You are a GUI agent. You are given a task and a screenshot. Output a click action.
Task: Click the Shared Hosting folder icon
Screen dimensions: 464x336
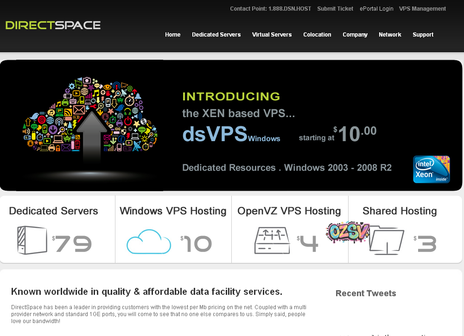click(x=386, y=241)
